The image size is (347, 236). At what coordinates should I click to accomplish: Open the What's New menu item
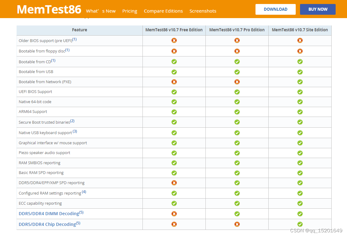click(101, 11)
